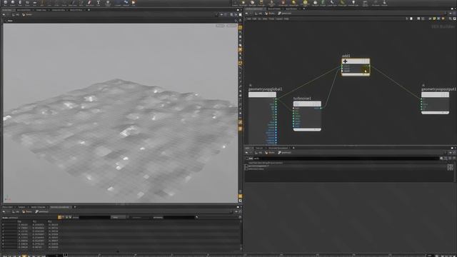457x257 pixels.
Task: Select the Box shelf tool
Action: click(5, 3)
